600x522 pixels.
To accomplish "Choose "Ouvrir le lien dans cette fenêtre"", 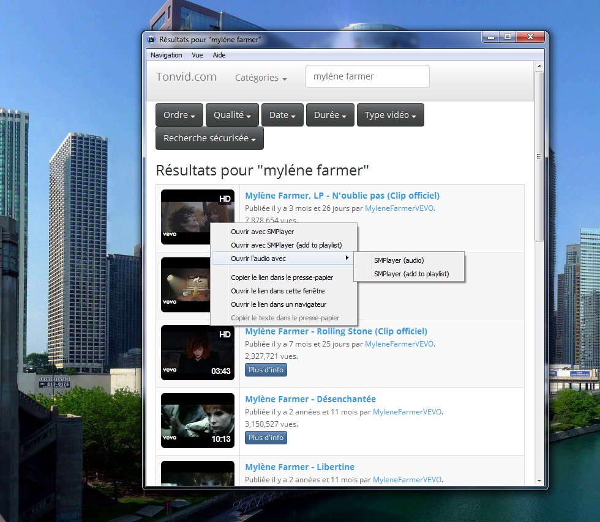I will [284, 291].
